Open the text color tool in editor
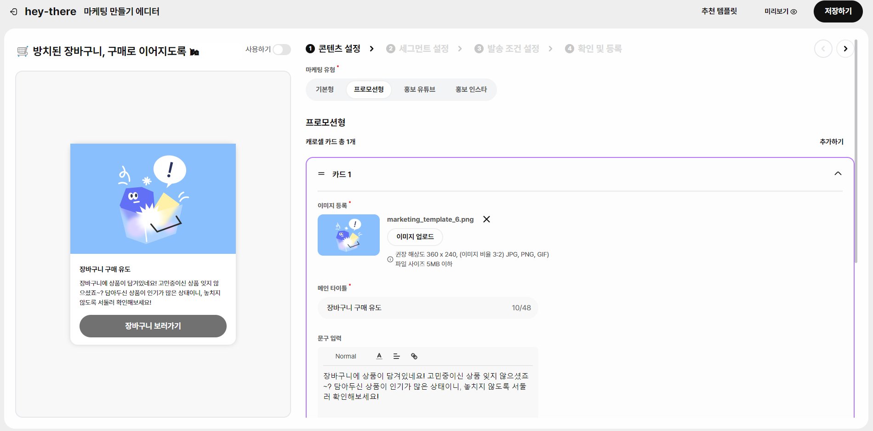 [x=379, y=356]
